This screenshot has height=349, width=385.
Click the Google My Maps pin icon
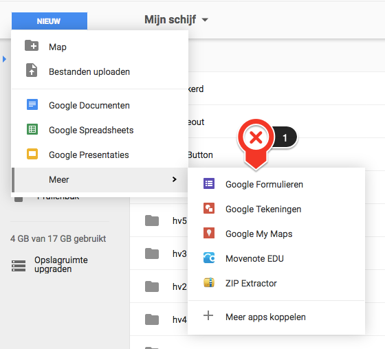209,233
